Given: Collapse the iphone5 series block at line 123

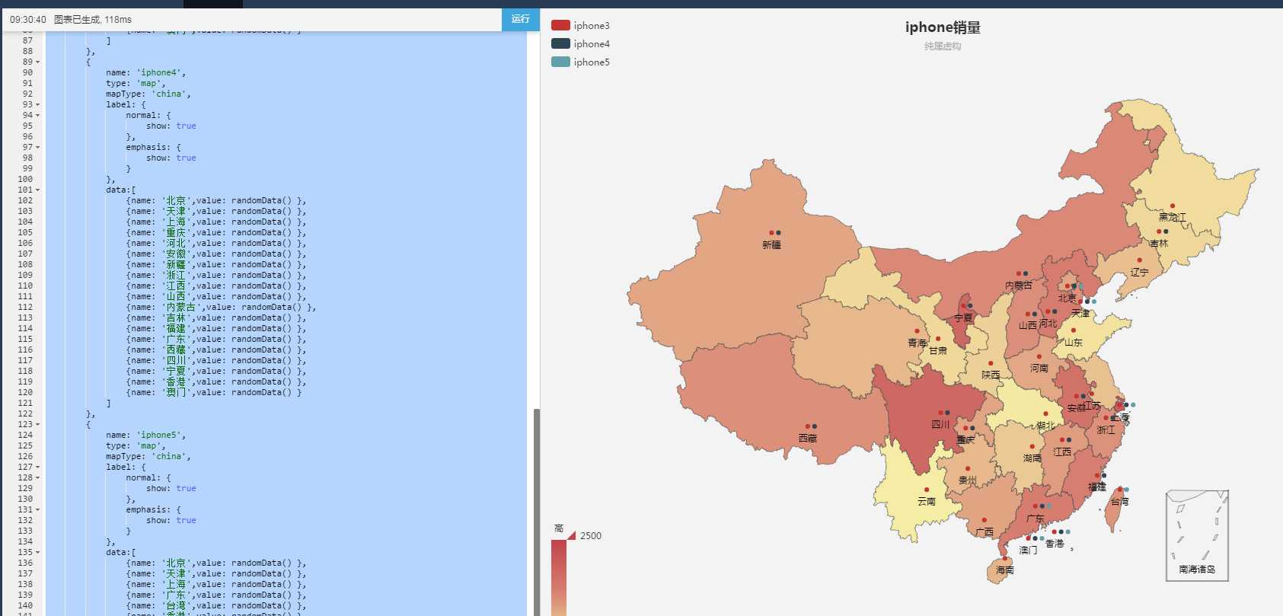Looking at the screenshot, I should (38, 424).
